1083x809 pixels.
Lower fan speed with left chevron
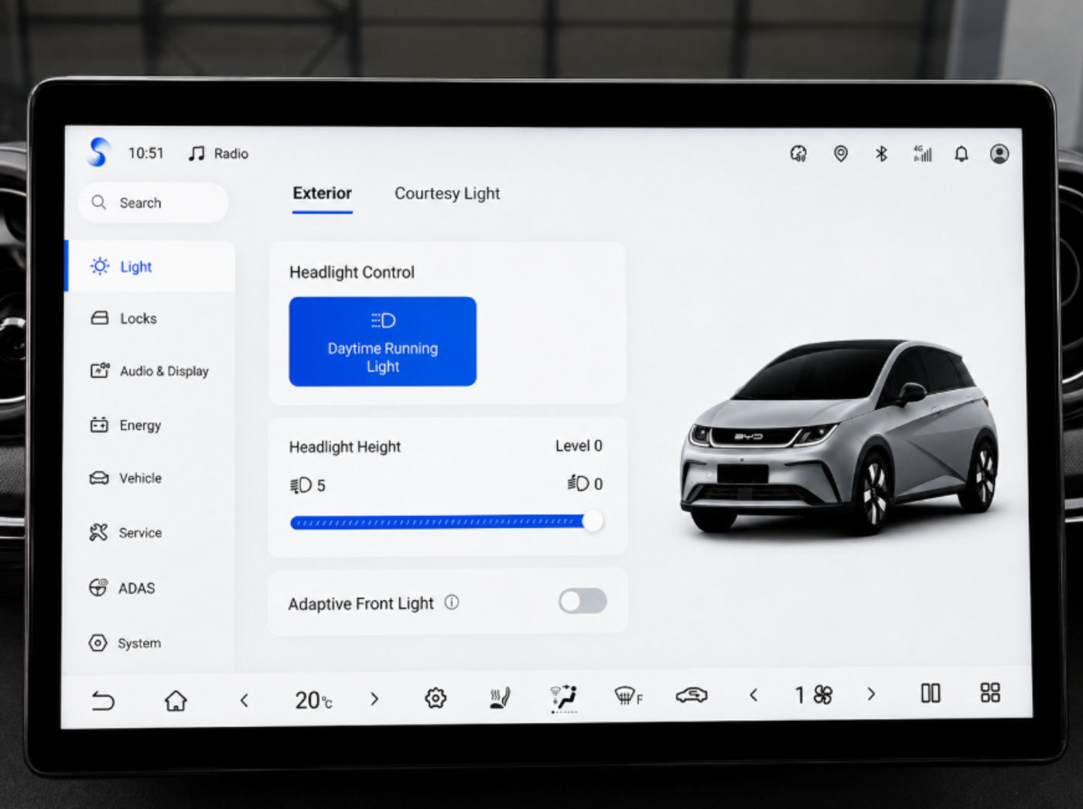point(753,695)
